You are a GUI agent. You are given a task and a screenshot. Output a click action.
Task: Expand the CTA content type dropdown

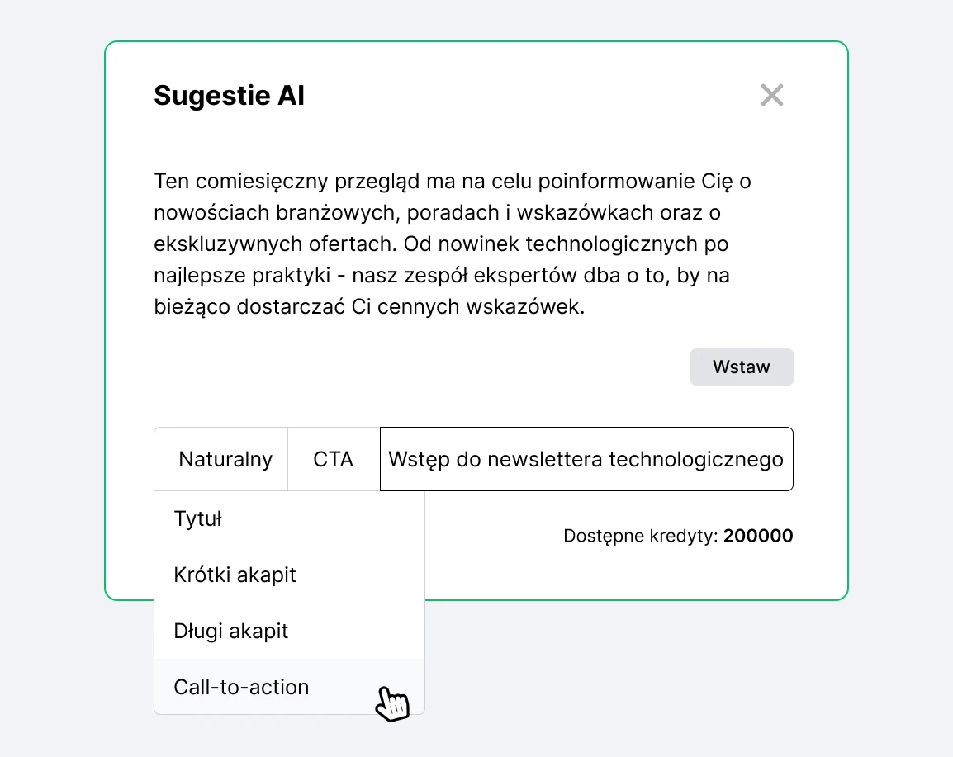coord(334,459)
